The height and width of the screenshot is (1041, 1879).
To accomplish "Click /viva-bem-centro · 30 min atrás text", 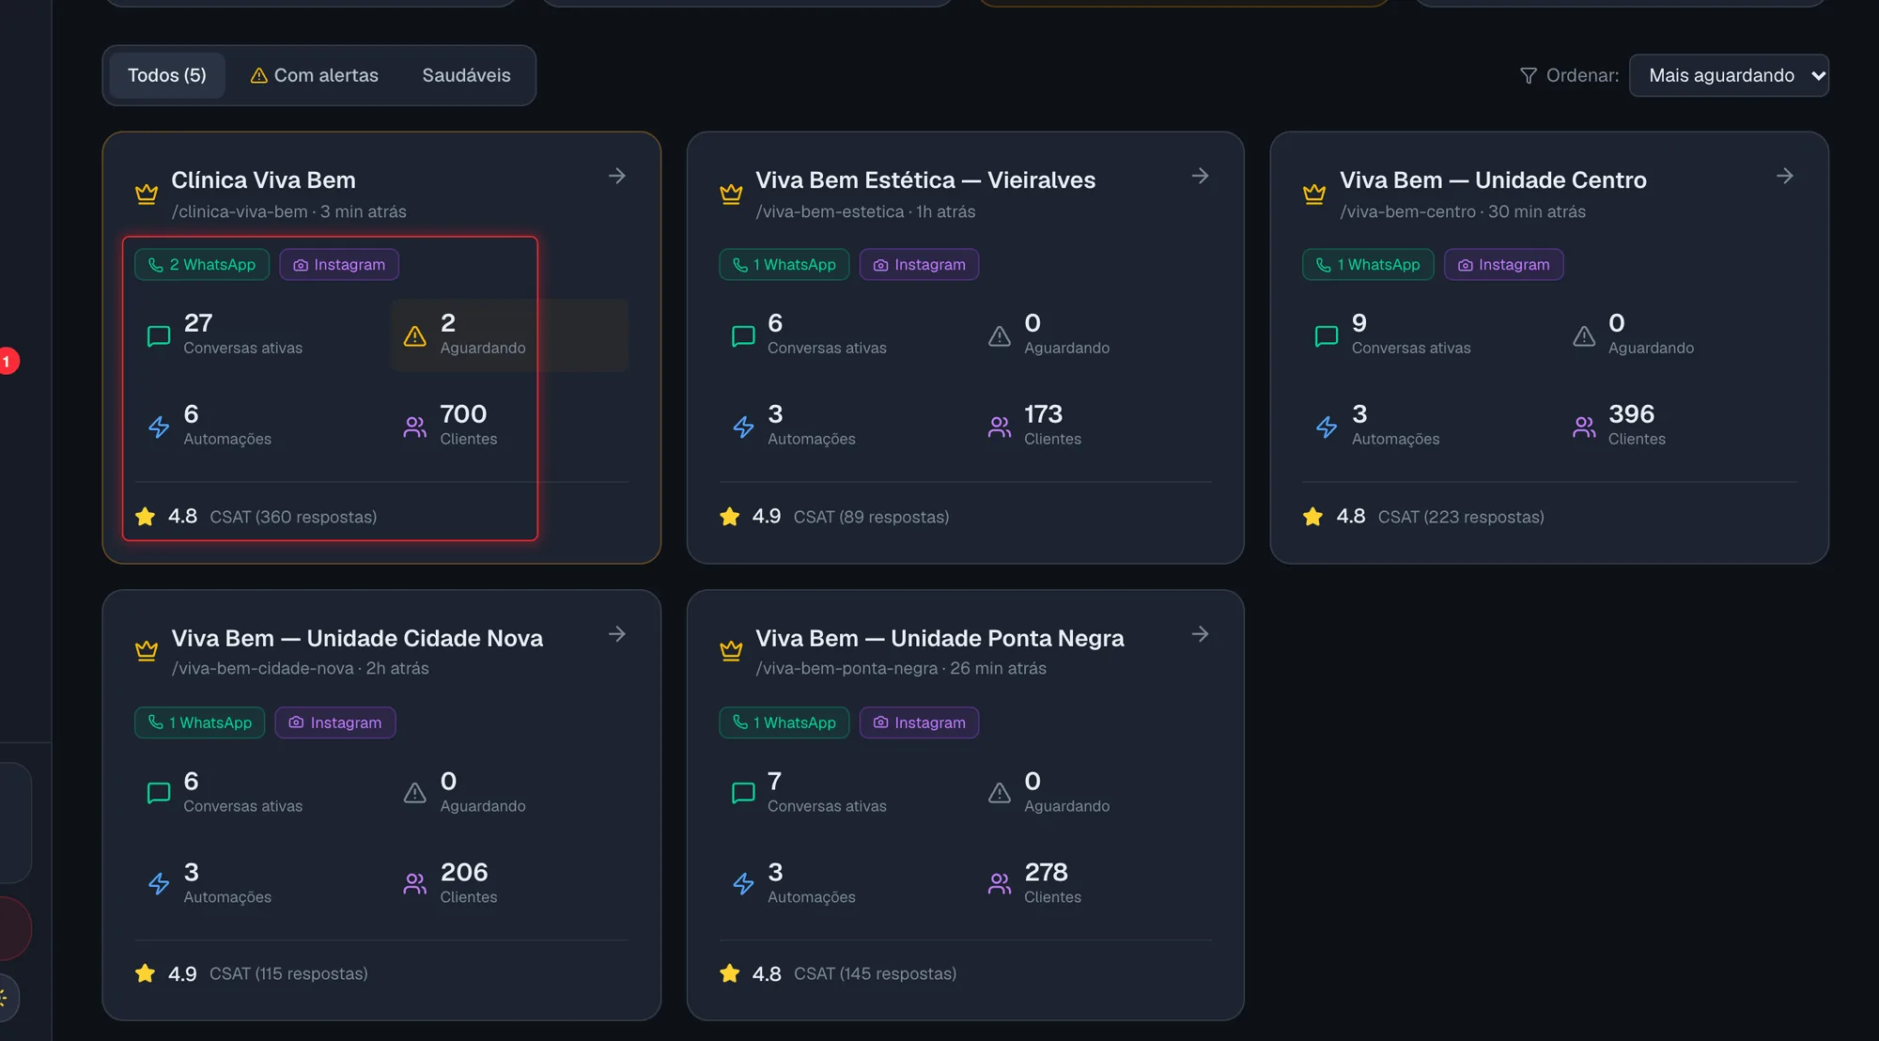I will tap(1463, 211).
